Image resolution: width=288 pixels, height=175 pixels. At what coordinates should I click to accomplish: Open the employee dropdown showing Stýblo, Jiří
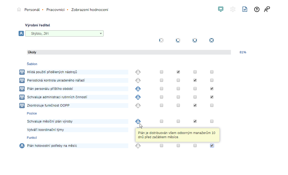point(64,33)
